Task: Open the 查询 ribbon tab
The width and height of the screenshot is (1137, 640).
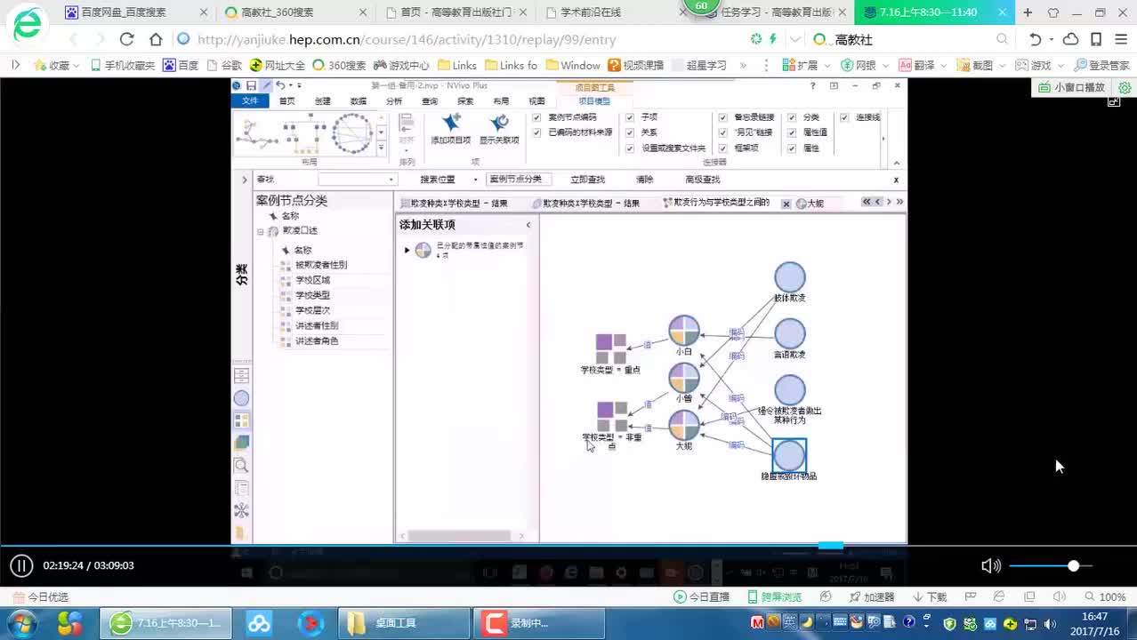Action: tap(430, 101)
